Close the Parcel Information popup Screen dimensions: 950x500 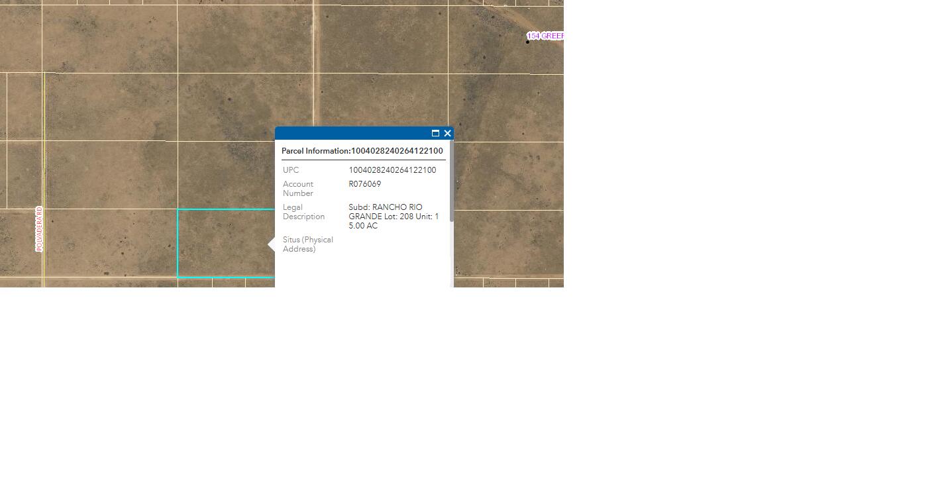click(448, 133)
